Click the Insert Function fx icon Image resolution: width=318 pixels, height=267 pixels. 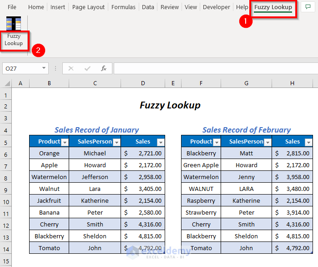click(x=104, y=68)
